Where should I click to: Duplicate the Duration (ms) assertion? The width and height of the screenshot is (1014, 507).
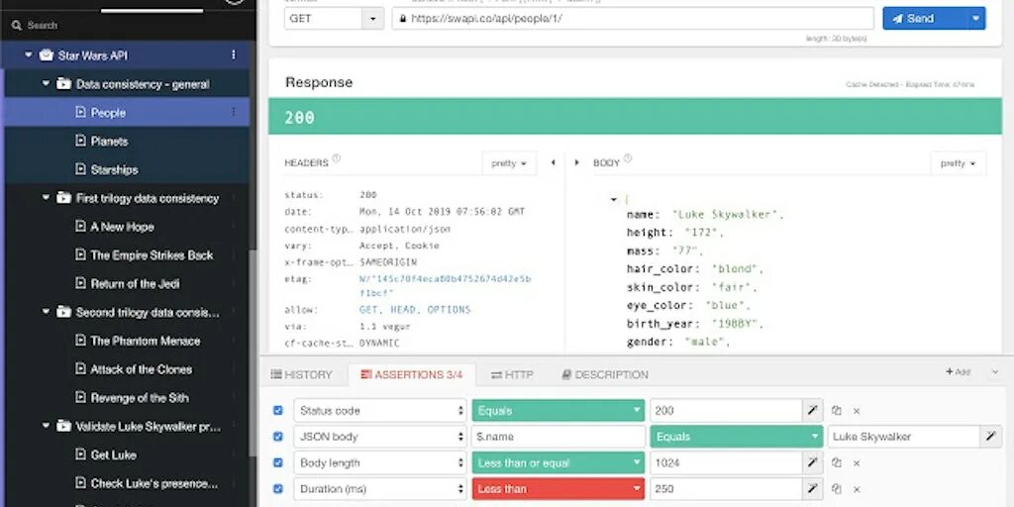point(836,489)
